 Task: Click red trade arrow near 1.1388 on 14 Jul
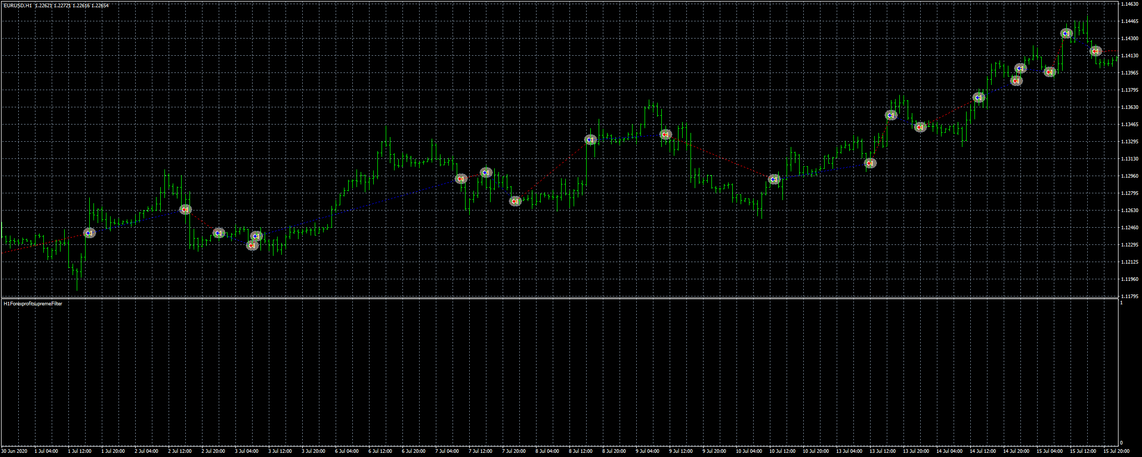(1016, 81)
